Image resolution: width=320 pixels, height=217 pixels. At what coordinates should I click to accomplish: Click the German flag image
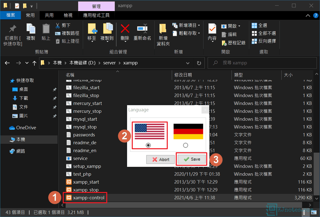(188, 131)
